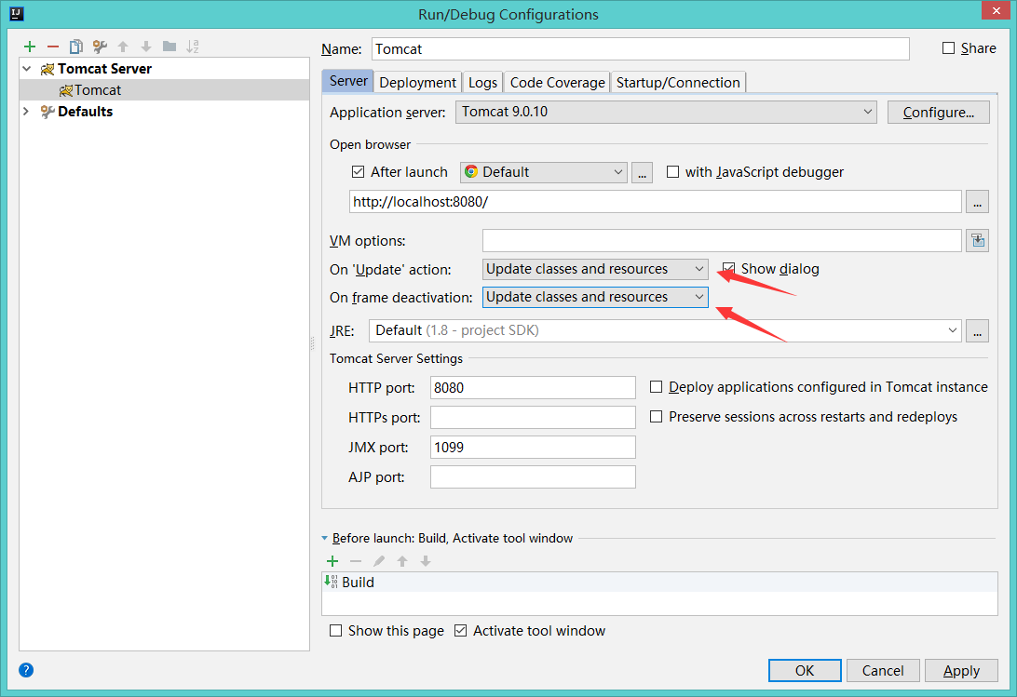Move the Before launch task down

pyautogui.click(x=426, y=561)
